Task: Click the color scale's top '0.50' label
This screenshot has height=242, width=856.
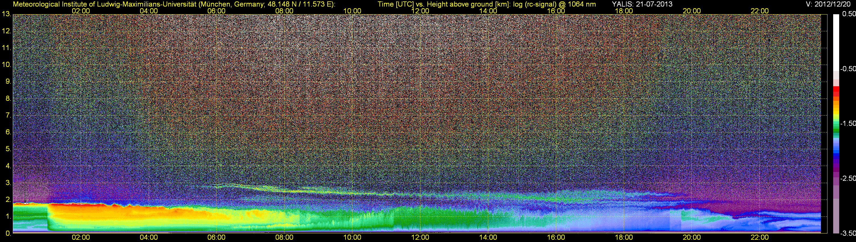Action: (x=849, y=14)
